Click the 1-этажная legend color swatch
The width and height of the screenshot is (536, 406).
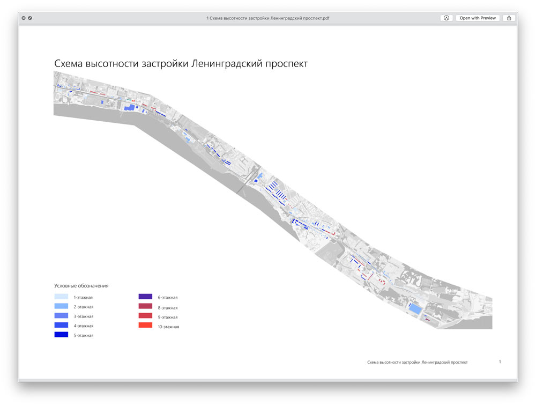coord(61,297)
